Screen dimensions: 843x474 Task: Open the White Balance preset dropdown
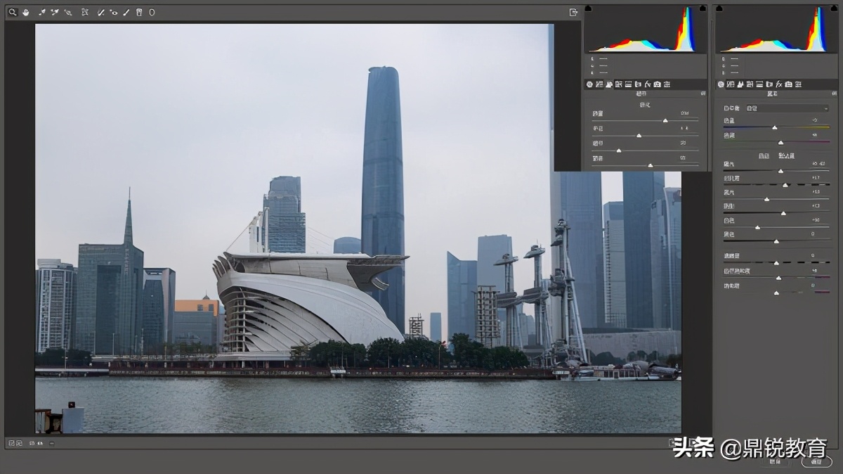coord(788,108)
